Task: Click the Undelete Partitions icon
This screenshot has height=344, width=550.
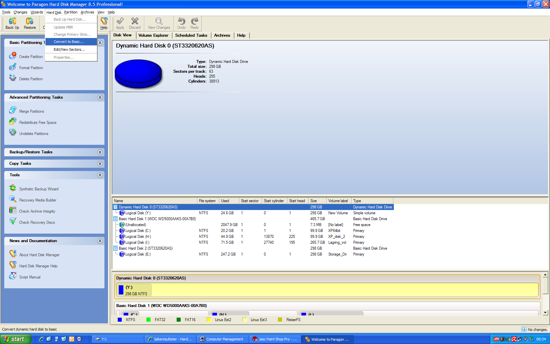Action: (x=13, y=133)
